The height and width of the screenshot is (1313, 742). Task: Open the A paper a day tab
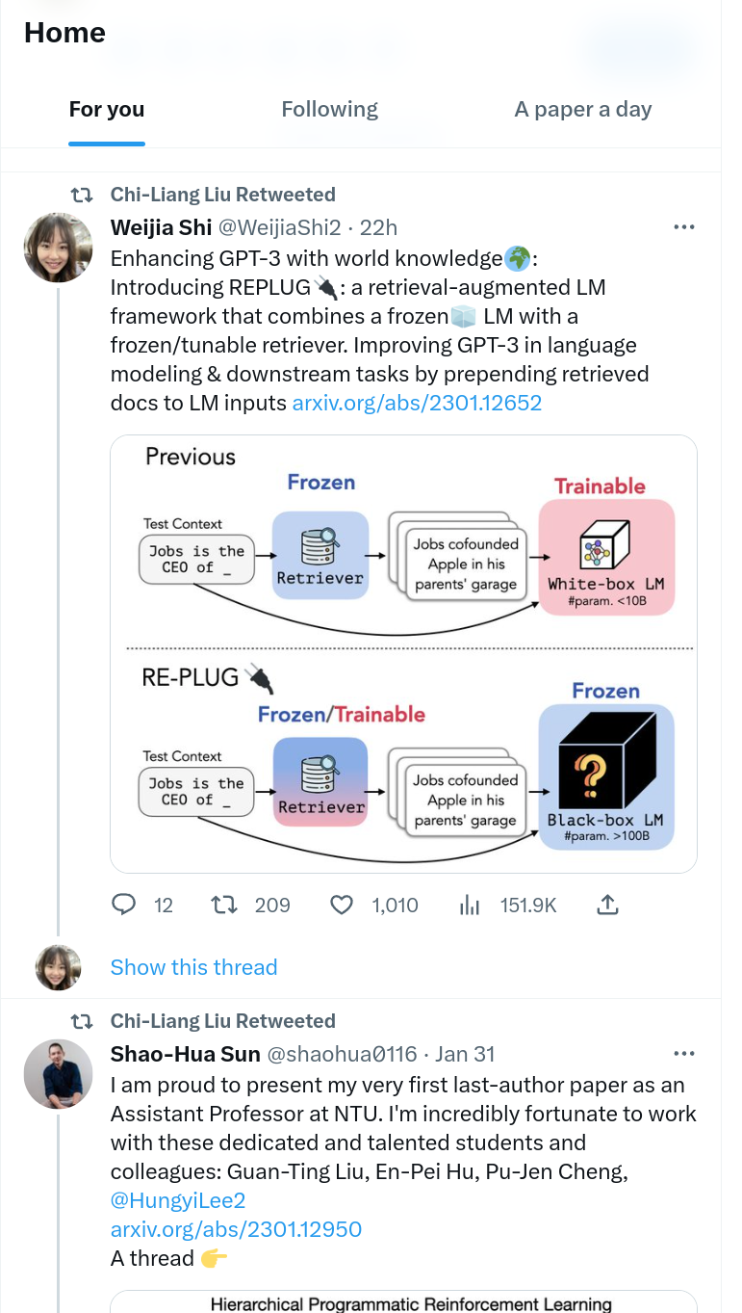[x=582, y=110]
